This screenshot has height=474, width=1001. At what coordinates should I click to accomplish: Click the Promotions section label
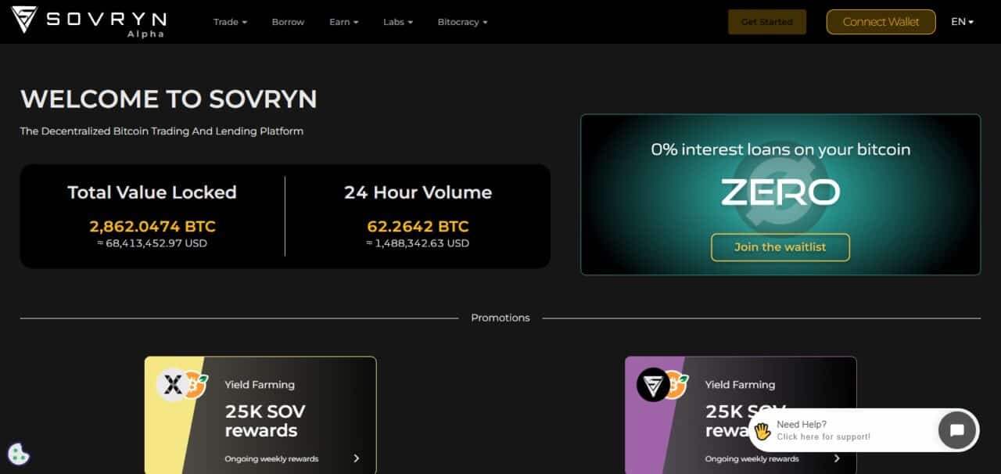(500, 318)
